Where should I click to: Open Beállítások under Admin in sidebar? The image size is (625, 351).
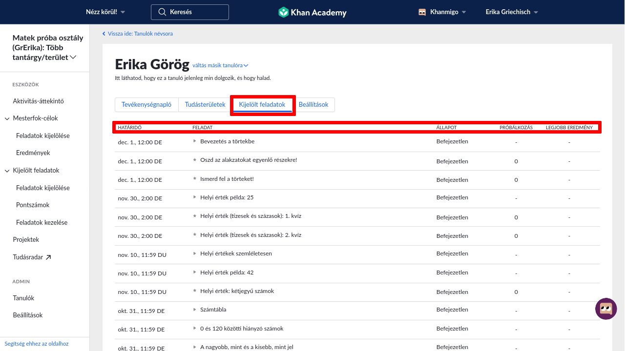pyautogui.click(x=28, y=315)
